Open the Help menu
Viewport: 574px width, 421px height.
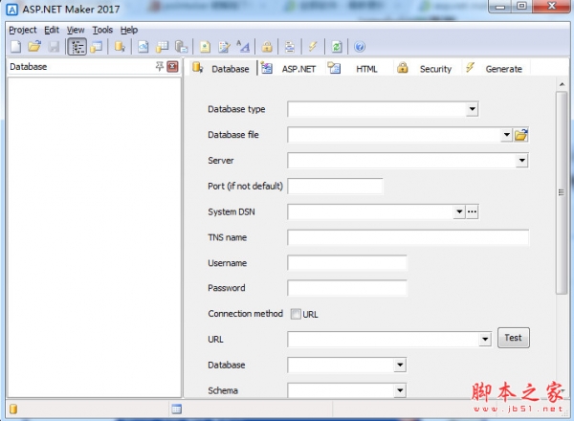(x=129, y=30)
